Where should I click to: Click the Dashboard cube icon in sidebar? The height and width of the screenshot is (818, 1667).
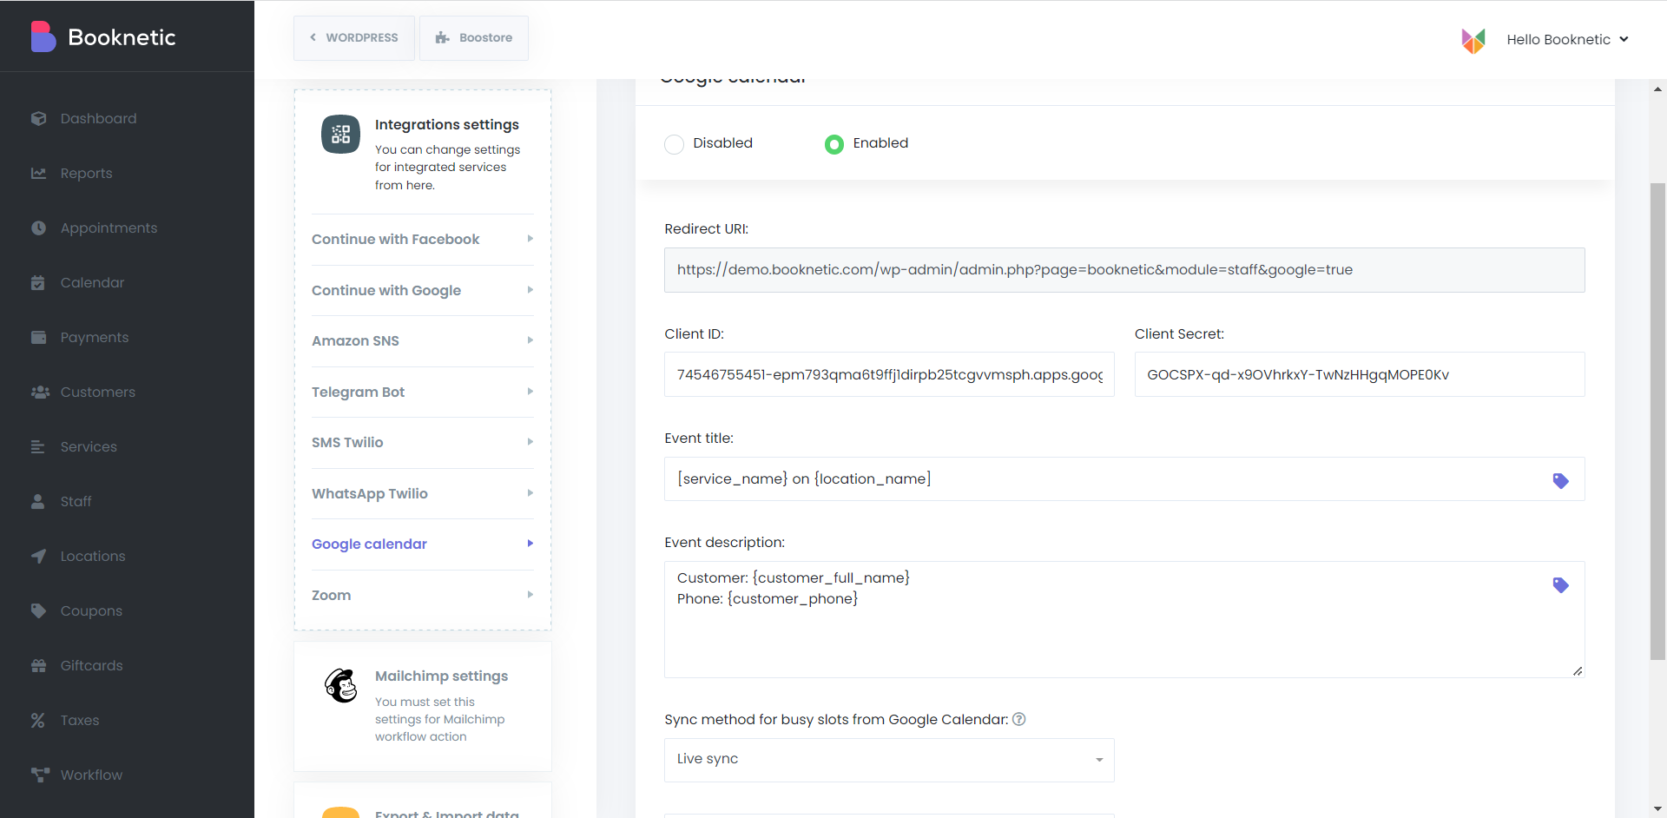pyautogui.click(x=38, y=118)
